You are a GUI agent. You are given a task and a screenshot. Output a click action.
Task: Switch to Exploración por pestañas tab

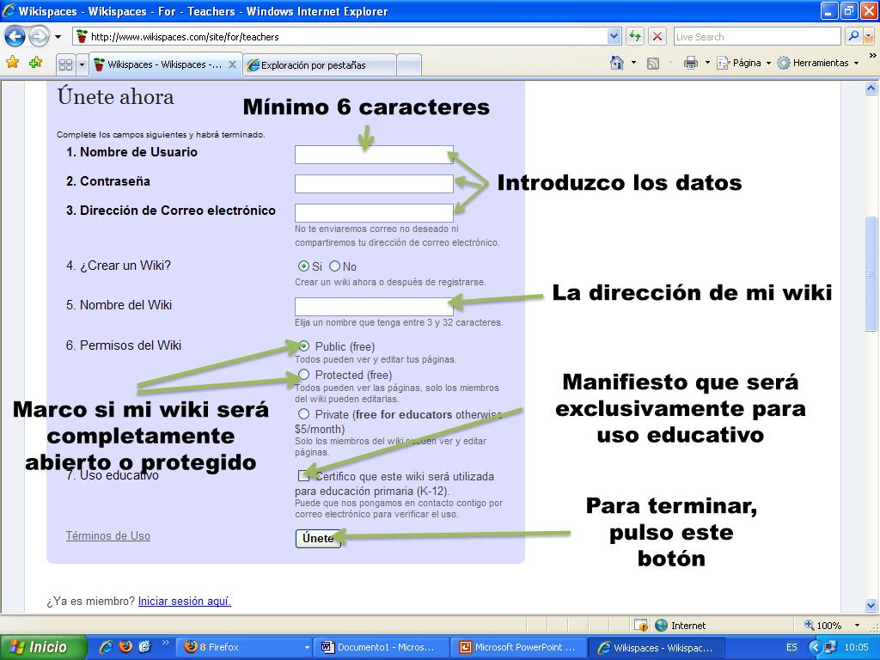(x=320, y=65)
